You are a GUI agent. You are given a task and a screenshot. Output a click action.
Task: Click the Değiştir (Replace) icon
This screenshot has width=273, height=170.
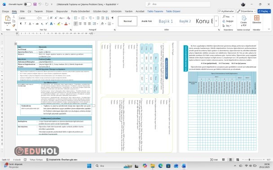pyautogui.click(x=224, y=21)
